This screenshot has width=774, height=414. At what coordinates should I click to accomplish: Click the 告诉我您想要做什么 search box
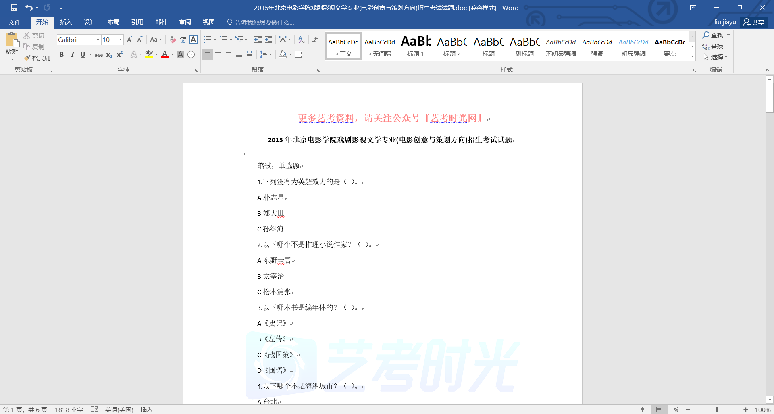(264, 23)
